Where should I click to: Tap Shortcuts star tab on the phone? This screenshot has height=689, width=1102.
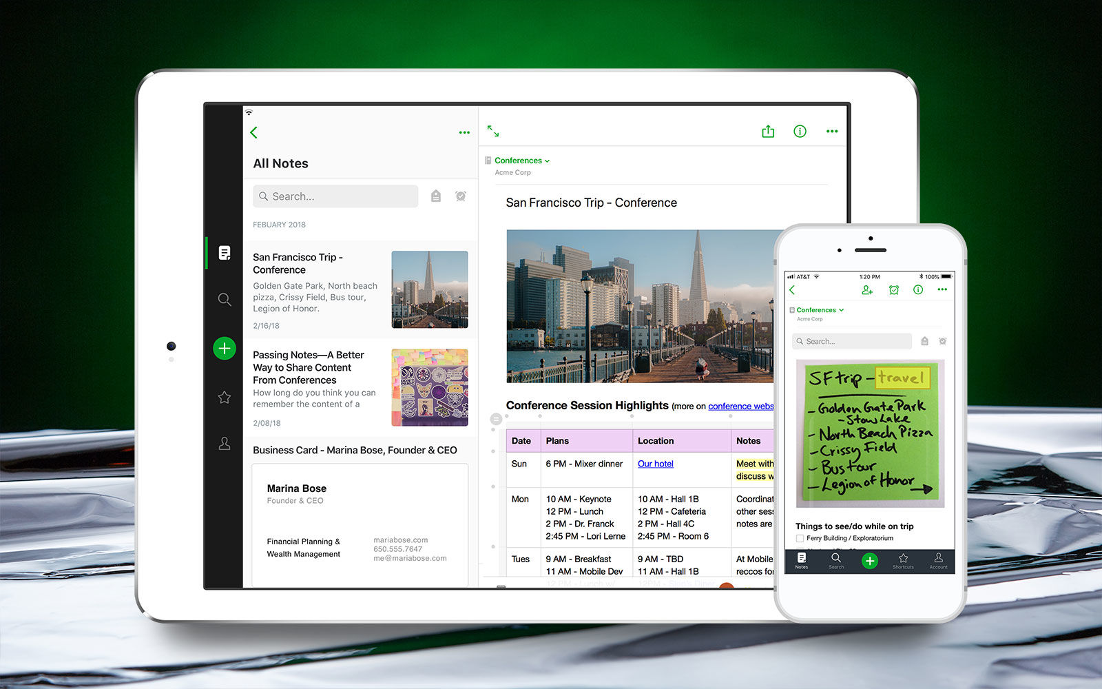click(904, 561)
